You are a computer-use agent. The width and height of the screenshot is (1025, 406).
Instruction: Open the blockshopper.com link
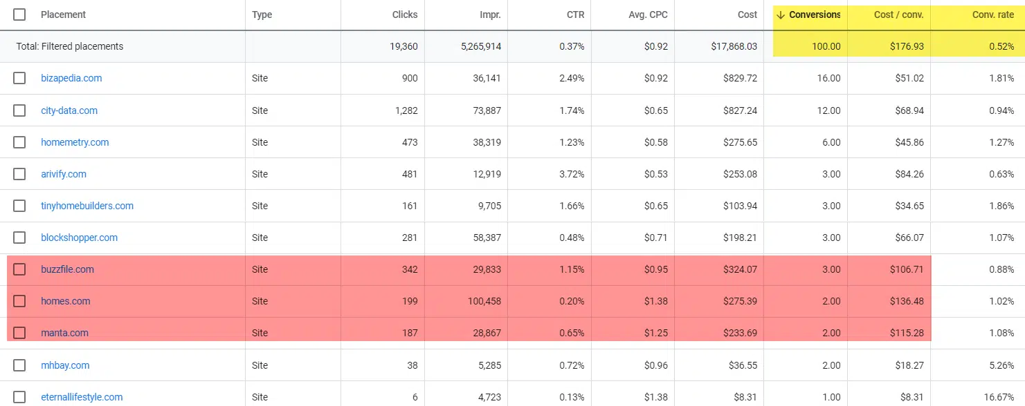coord(79,238)
